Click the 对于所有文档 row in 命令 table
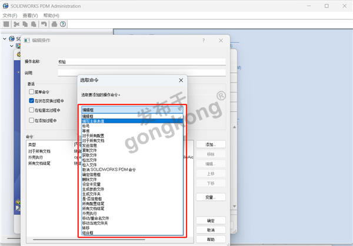The height and width of the screenshot is (246, 353). coord(52,151)
